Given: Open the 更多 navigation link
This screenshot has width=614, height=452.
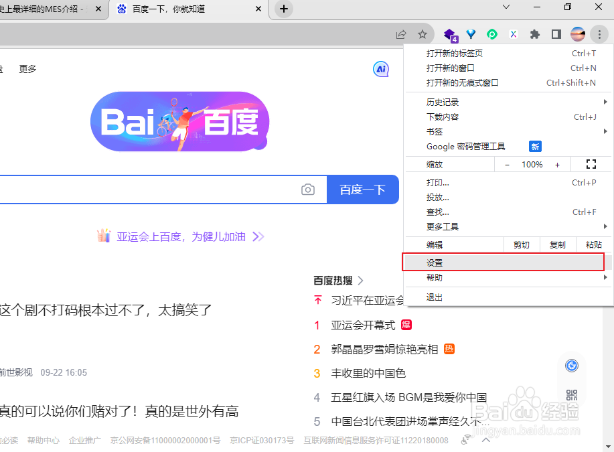Looking at the screenshot, I should coord(28,70).
